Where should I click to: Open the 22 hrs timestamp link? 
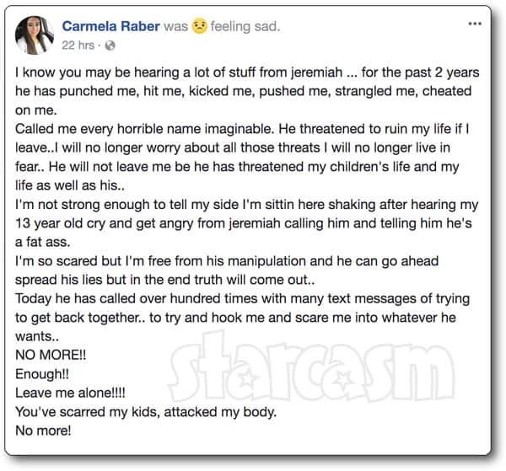pyautogui.click(x=78, y=45)
